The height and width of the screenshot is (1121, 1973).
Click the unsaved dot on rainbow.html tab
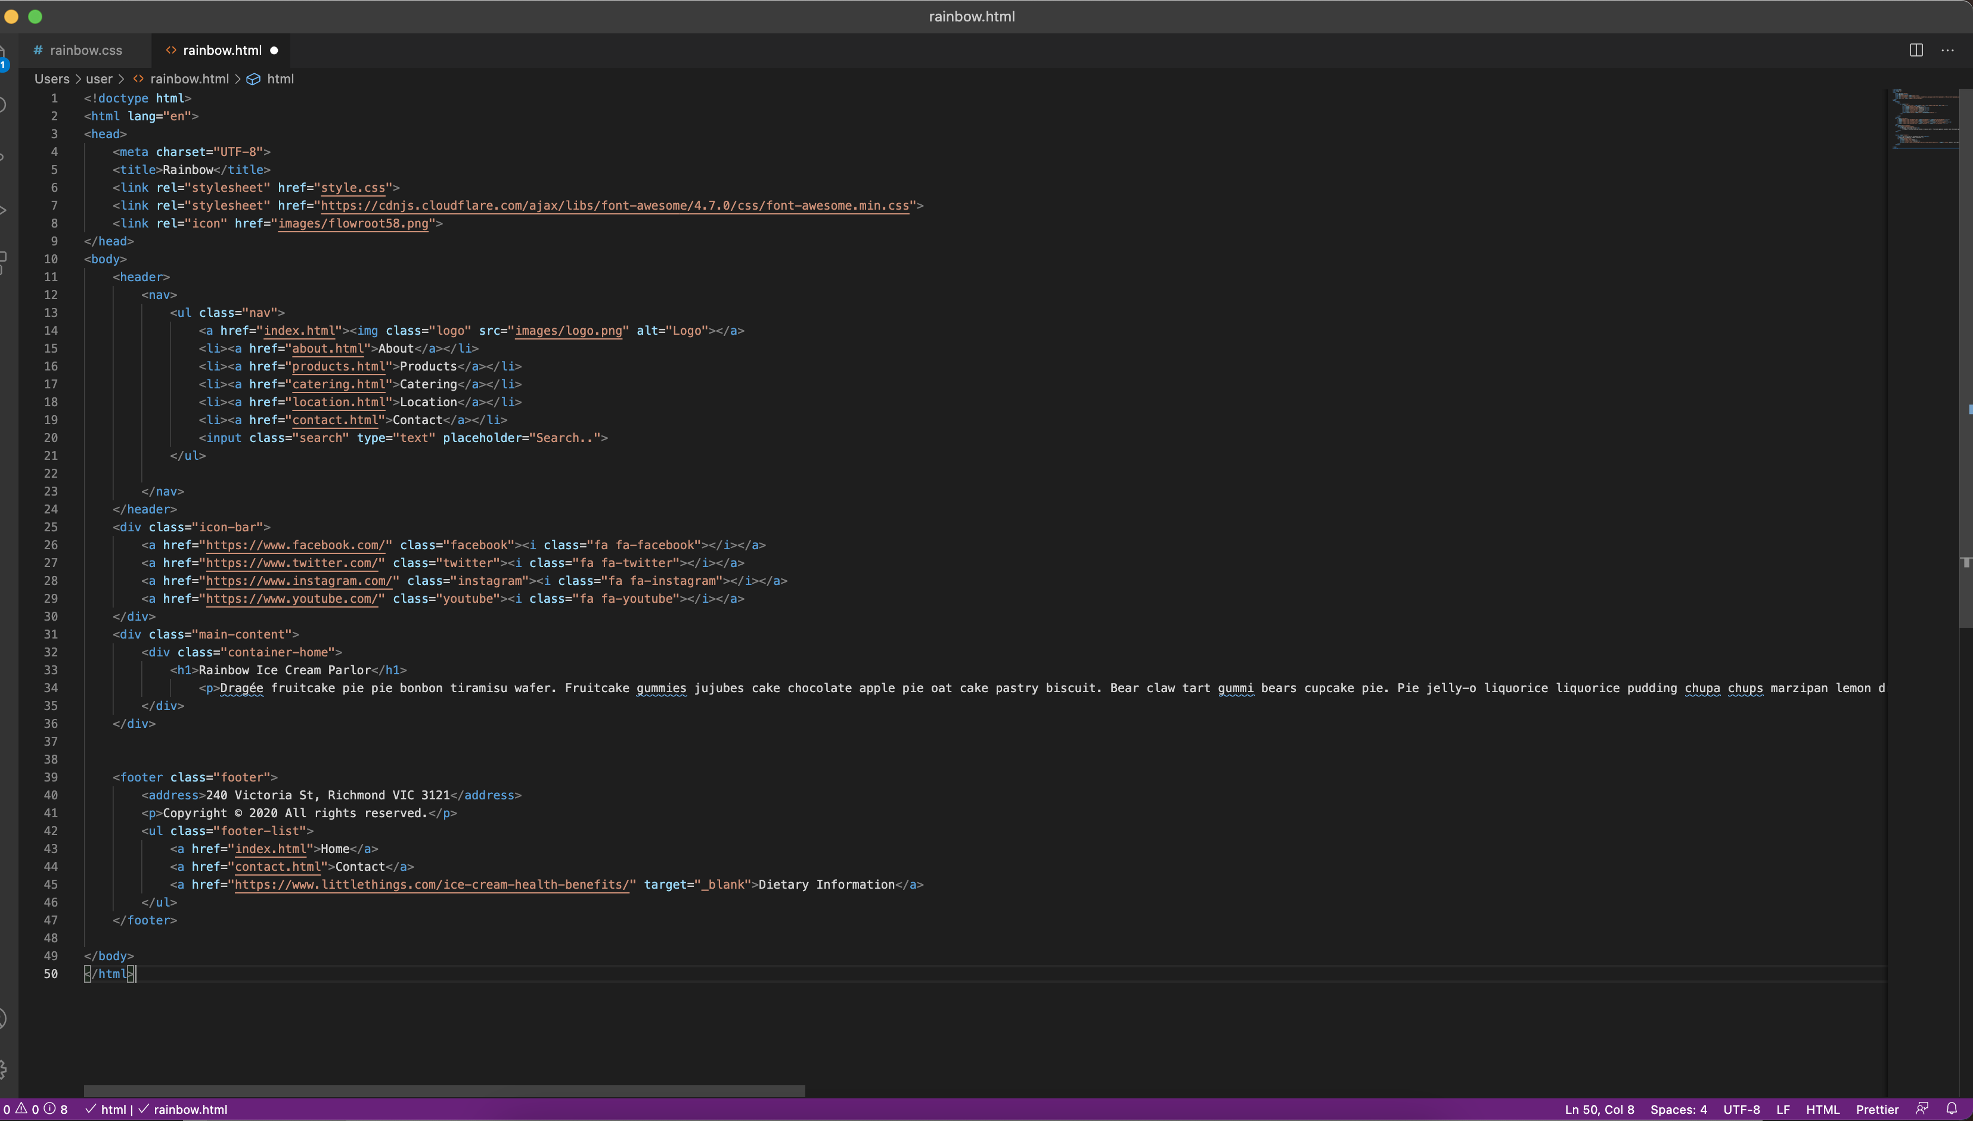pos(274,51)
